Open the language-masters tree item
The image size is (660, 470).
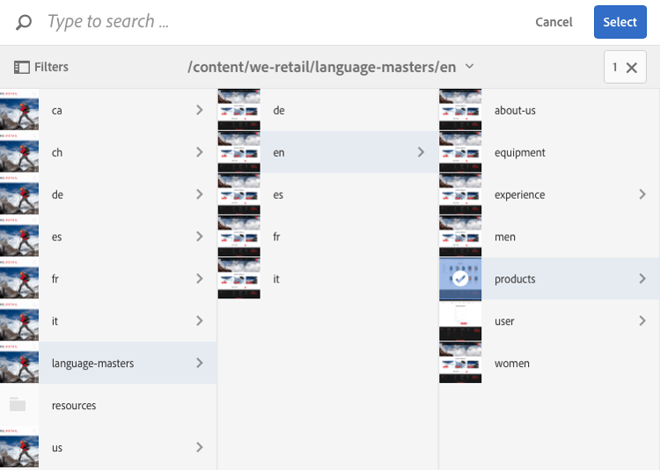point(93,363)
